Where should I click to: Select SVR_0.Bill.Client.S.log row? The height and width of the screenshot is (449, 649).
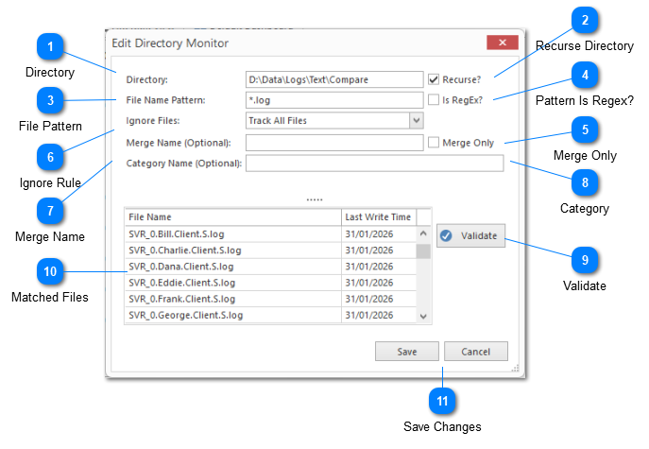271,234
